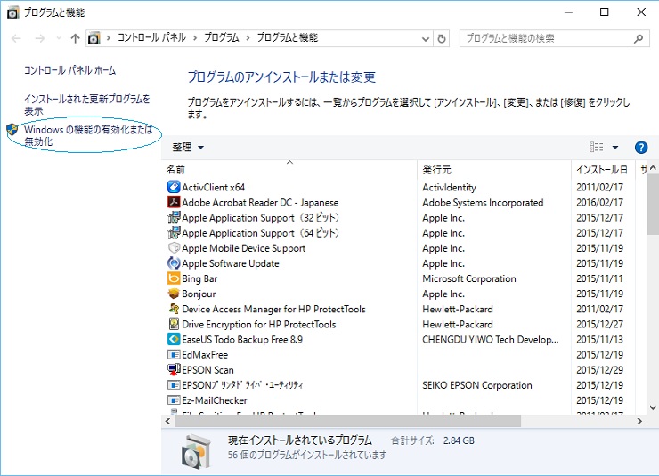Click the Adobe Systems Incorporated publisher cell
This screenshot has width=659, height=476.
click(483, 203)
